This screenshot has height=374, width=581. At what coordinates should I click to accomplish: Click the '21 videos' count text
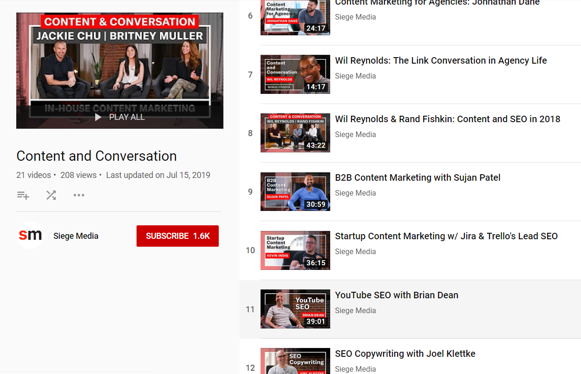[33, 175]
